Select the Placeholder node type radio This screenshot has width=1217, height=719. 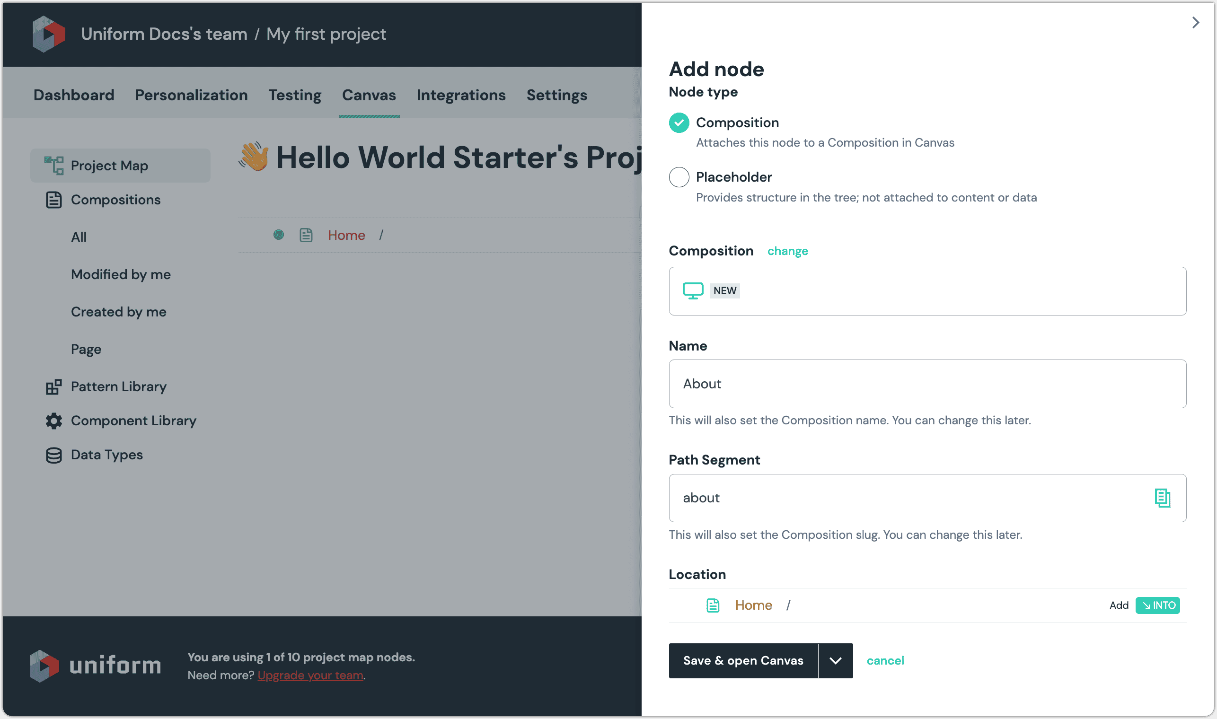click(x=679, y=177)
